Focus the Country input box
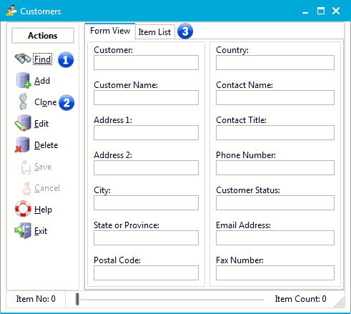This screenshot has height=314, width=351. [x=275, y=62]
